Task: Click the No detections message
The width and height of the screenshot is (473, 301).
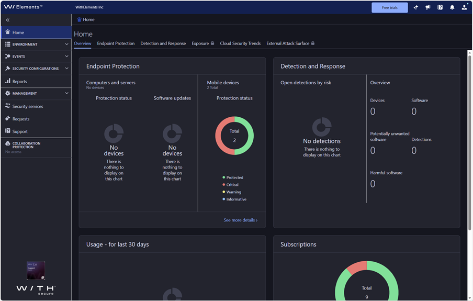Action: [x=322, y=141]
